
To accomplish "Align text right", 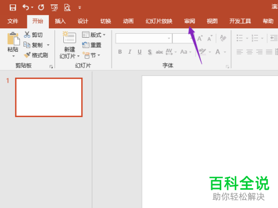I will click(259, 52).
